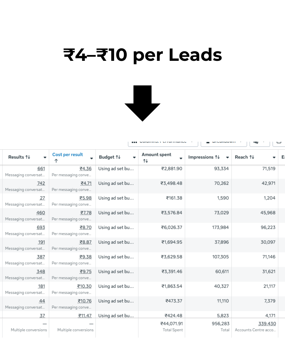Click the Cost per result column header
Viewport: 285px width, 357px height.
point(68,155)
